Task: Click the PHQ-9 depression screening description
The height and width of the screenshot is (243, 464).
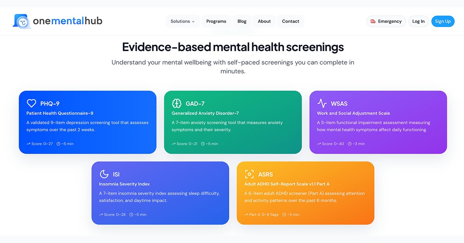Action: click(87, 126)
